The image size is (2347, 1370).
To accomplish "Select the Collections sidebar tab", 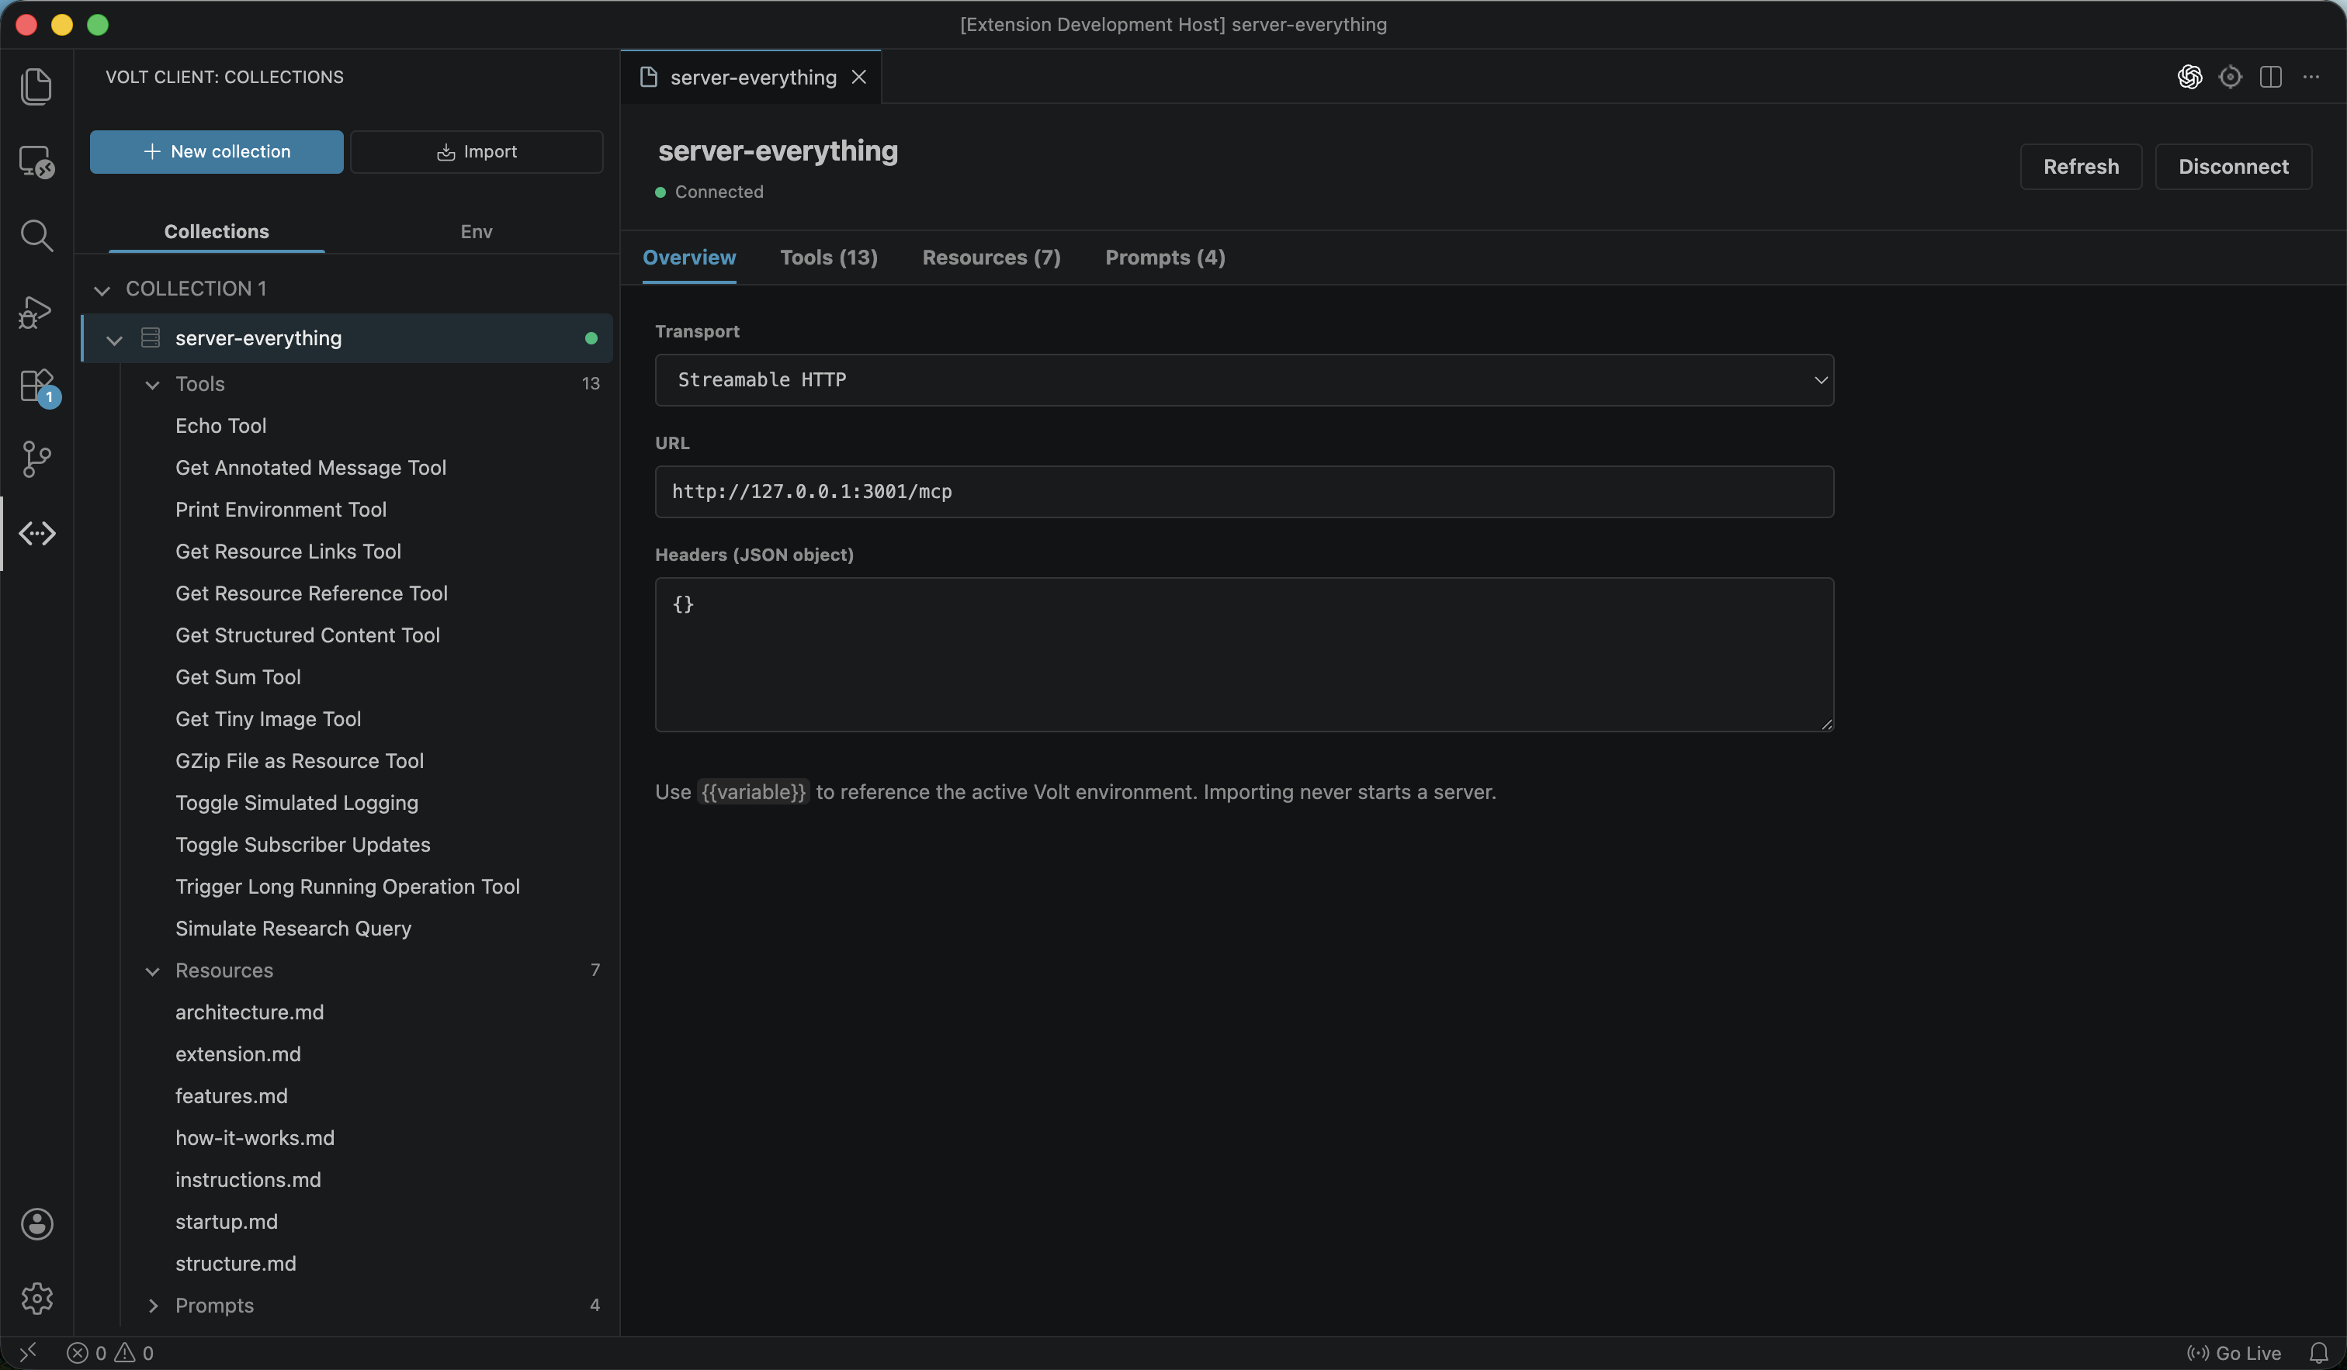I will (x=216, y=232).
